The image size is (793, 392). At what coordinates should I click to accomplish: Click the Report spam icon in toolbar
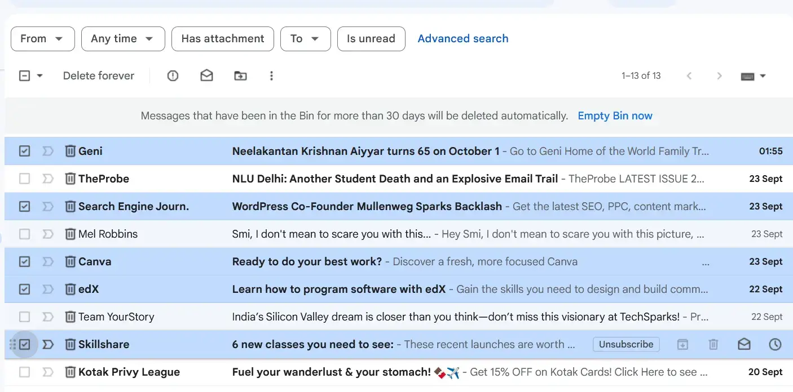point(173,75)
